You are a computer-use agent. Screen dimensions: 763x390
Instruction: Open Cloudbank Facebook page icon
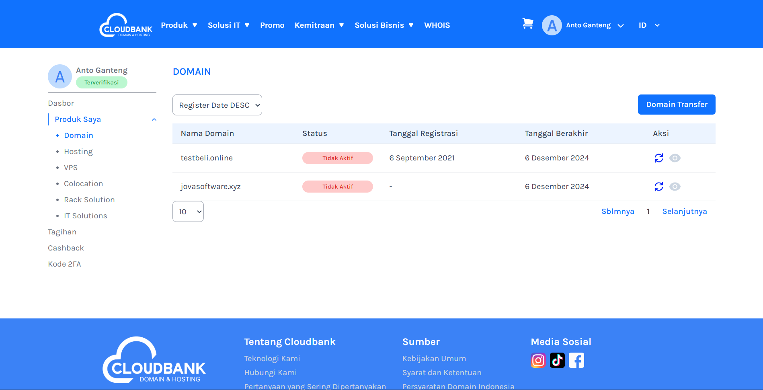[576, 360]
